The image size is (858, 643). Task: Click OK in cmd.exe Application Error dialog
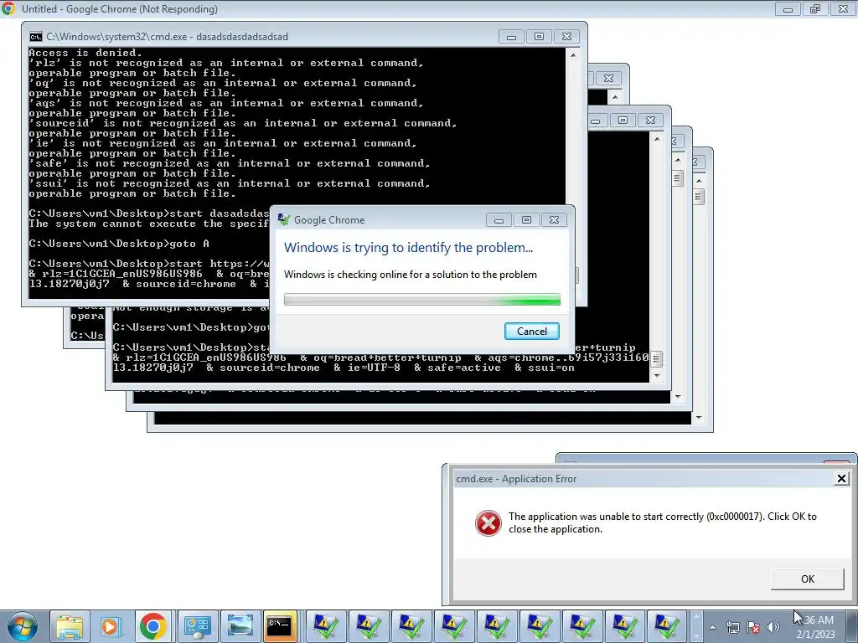pos(807,579)
